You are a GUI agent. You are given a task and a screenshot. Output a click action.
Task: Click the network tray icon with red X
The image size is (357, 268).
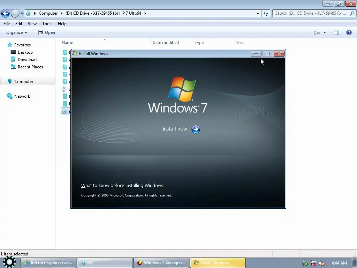click(x=313, y=263)
